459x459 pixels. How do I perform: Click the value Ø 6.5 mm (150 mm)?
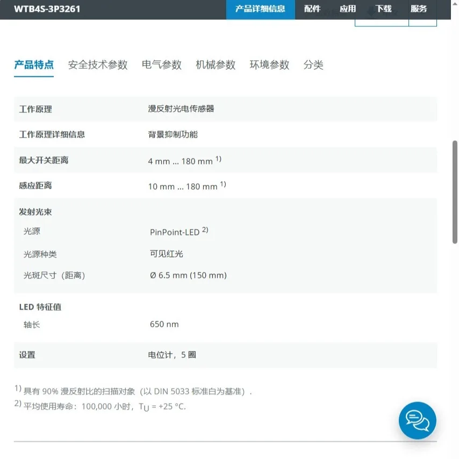(x=188, y=276)
